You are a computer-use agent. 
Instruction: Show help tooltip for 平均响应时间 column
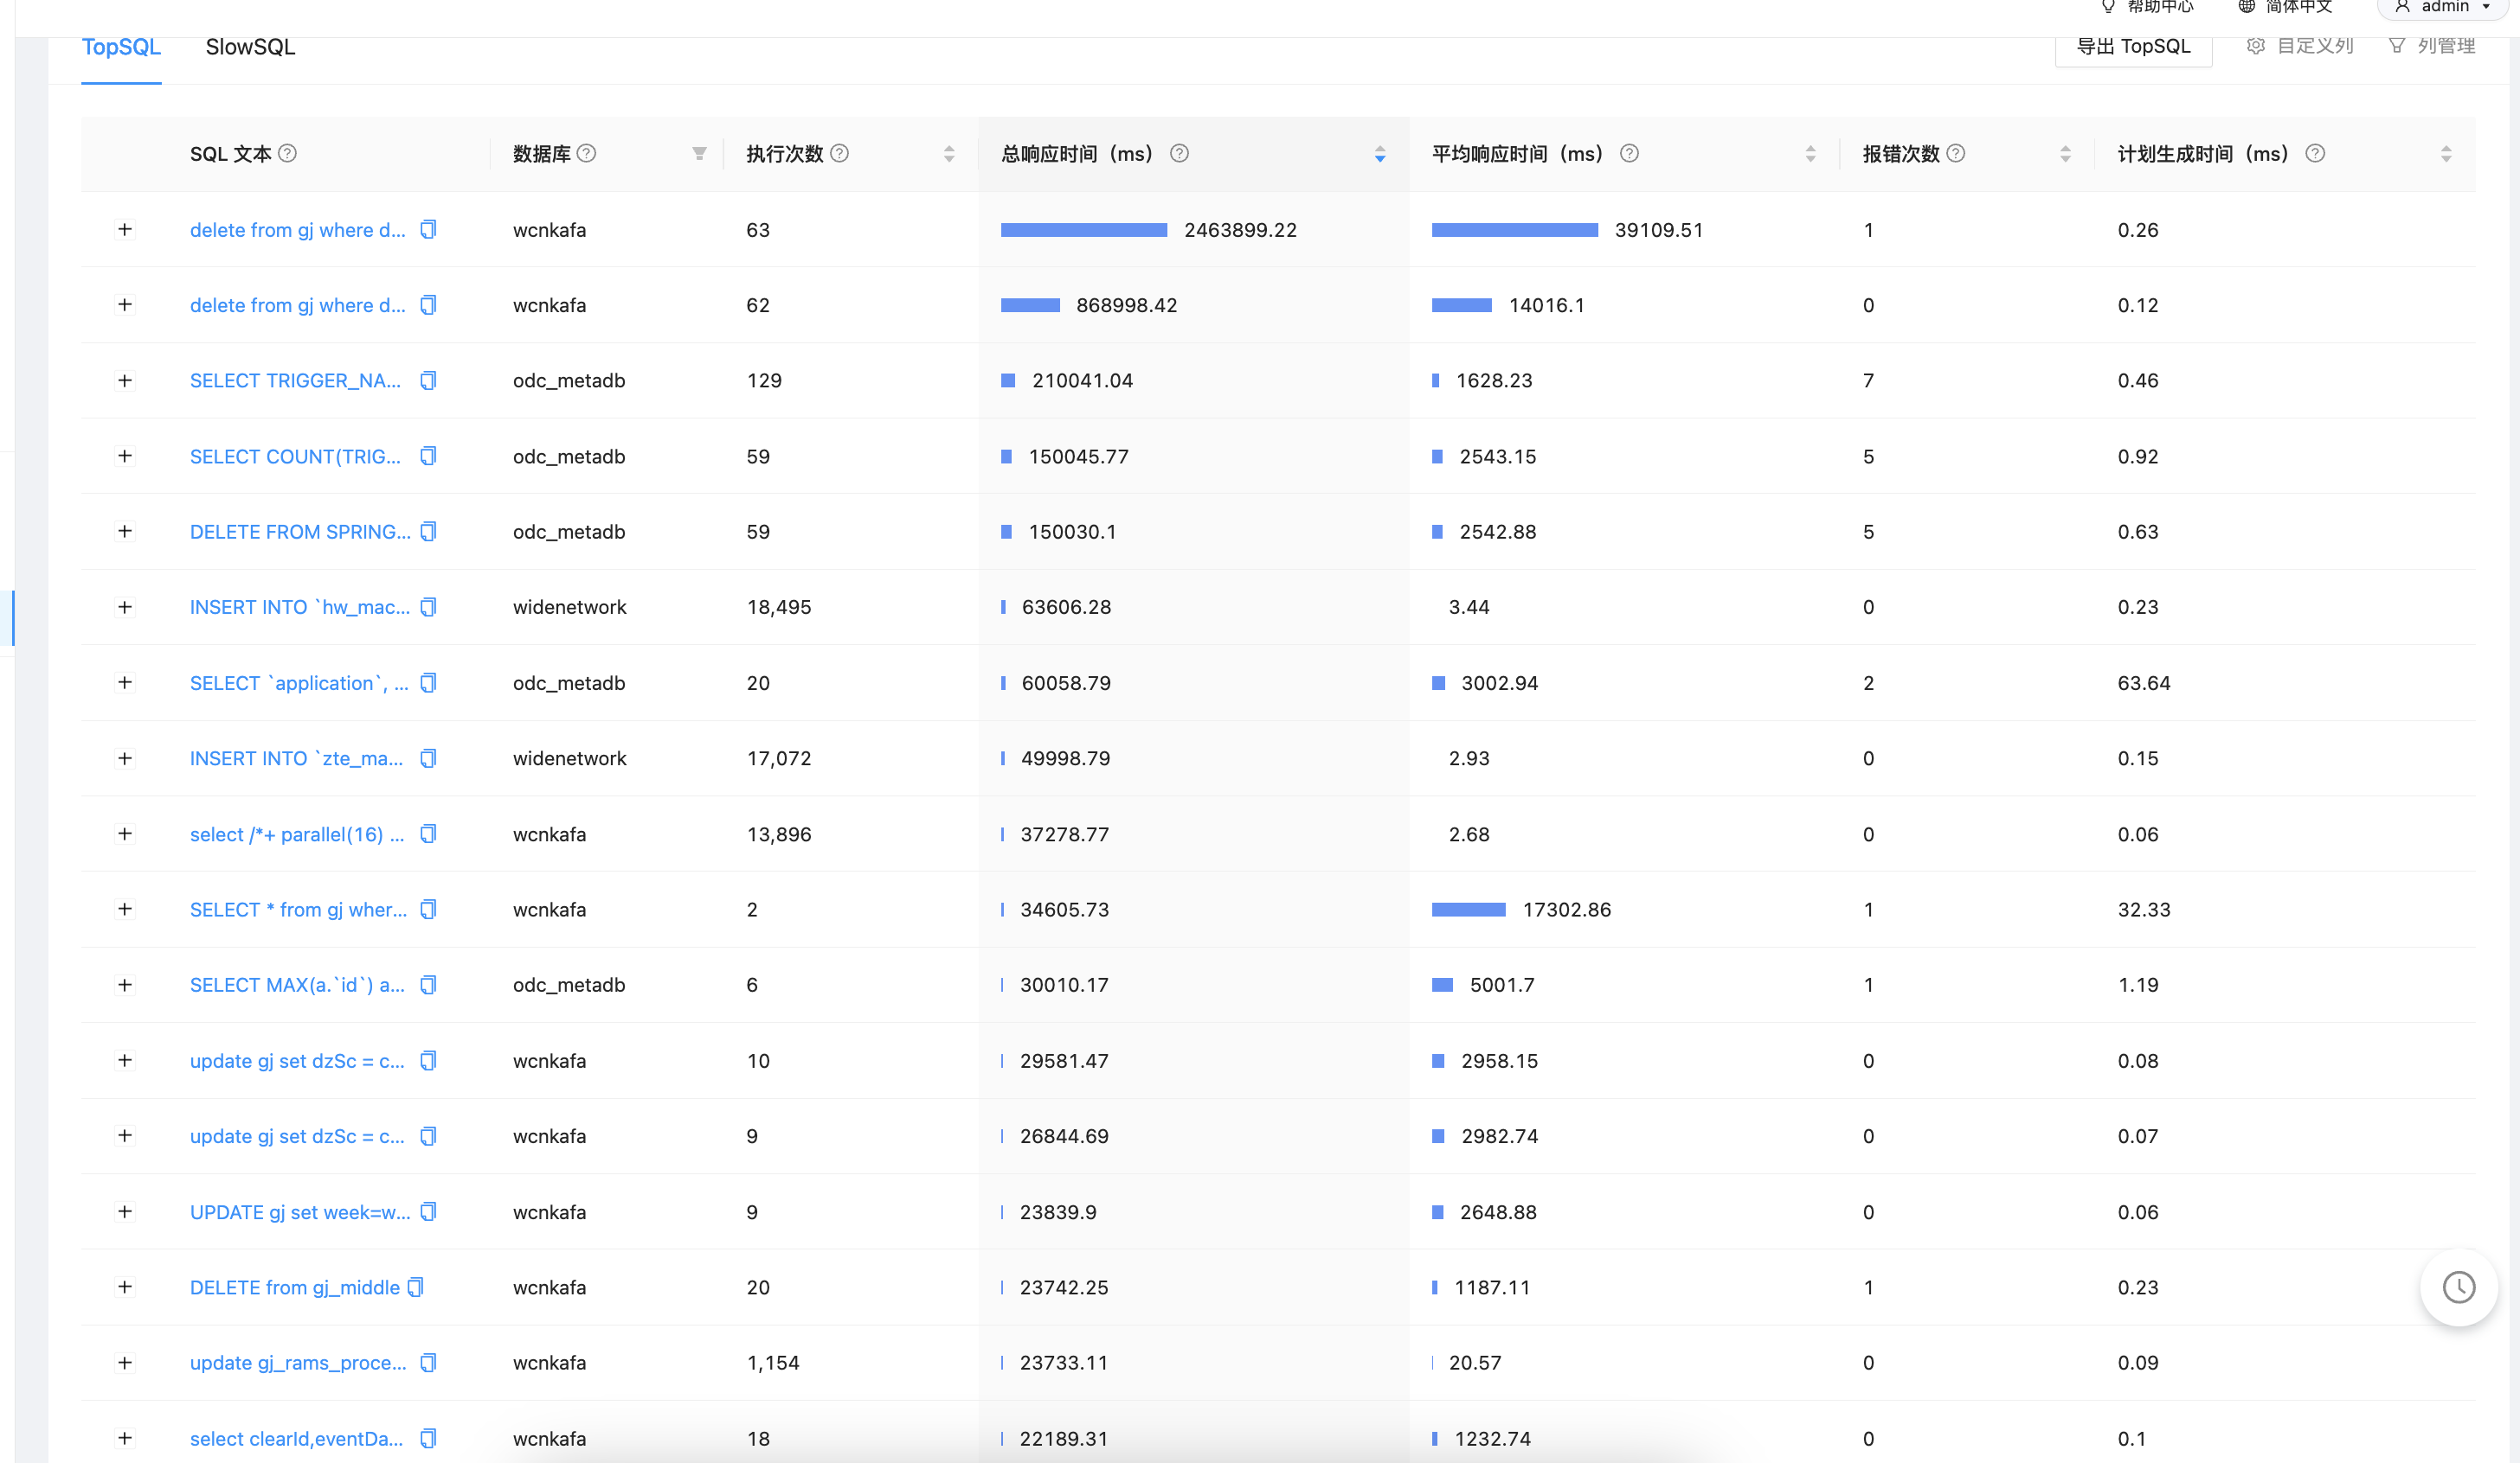[1630, 153]
